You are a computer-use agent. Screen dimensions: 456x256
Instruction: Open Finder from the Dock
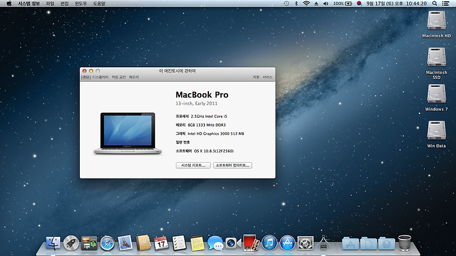[x=53, y=243]
